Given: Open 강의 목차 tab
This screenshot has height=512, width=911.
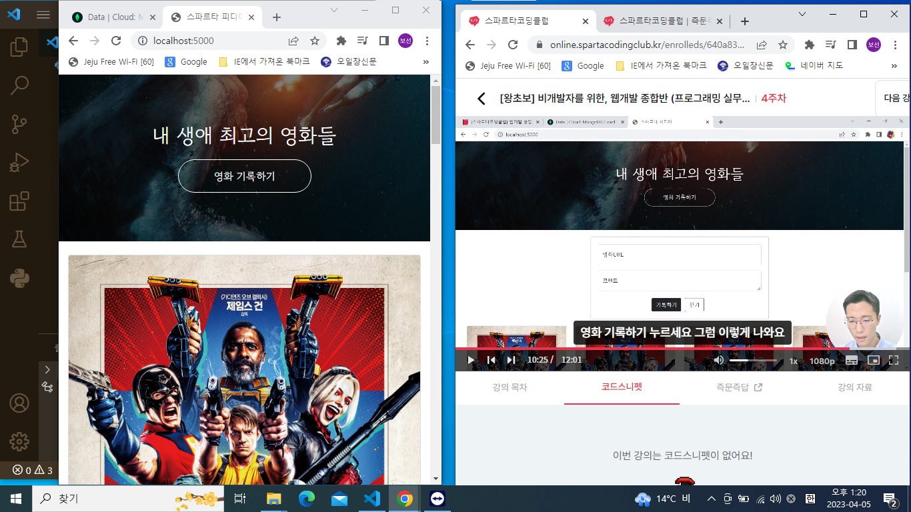Looking at the screenshot, I should coord(510,387).
